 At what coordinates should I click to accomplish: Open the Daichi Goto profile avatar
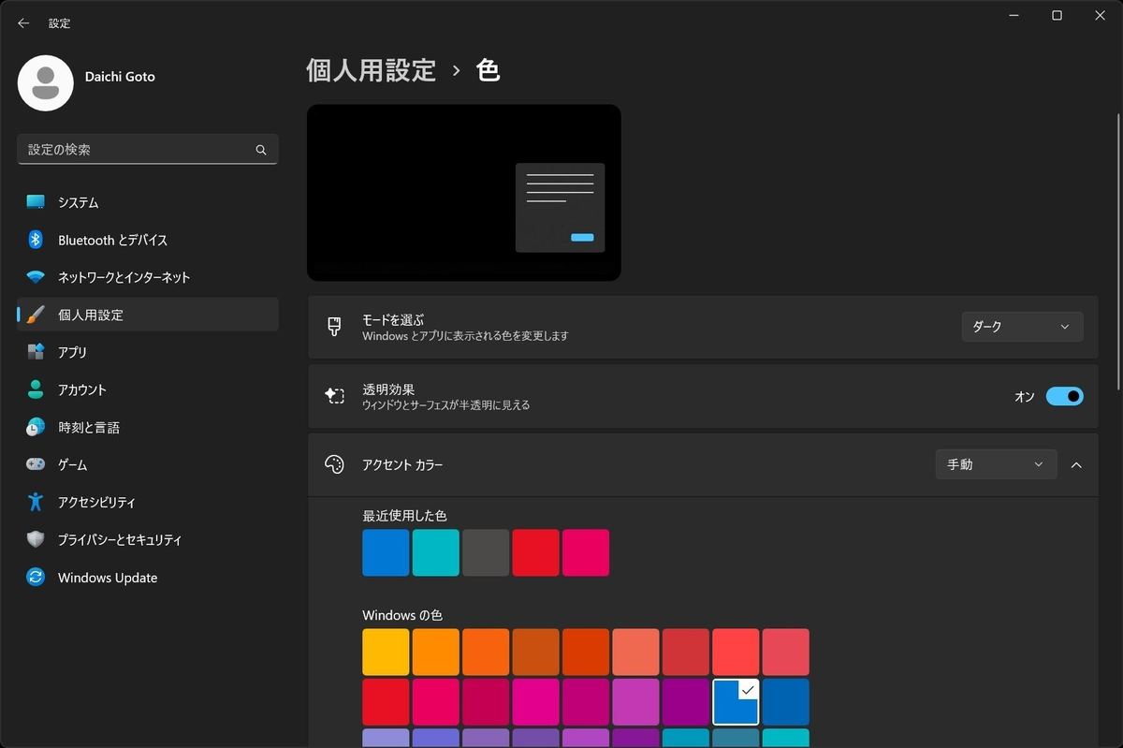tap(46, 83)
